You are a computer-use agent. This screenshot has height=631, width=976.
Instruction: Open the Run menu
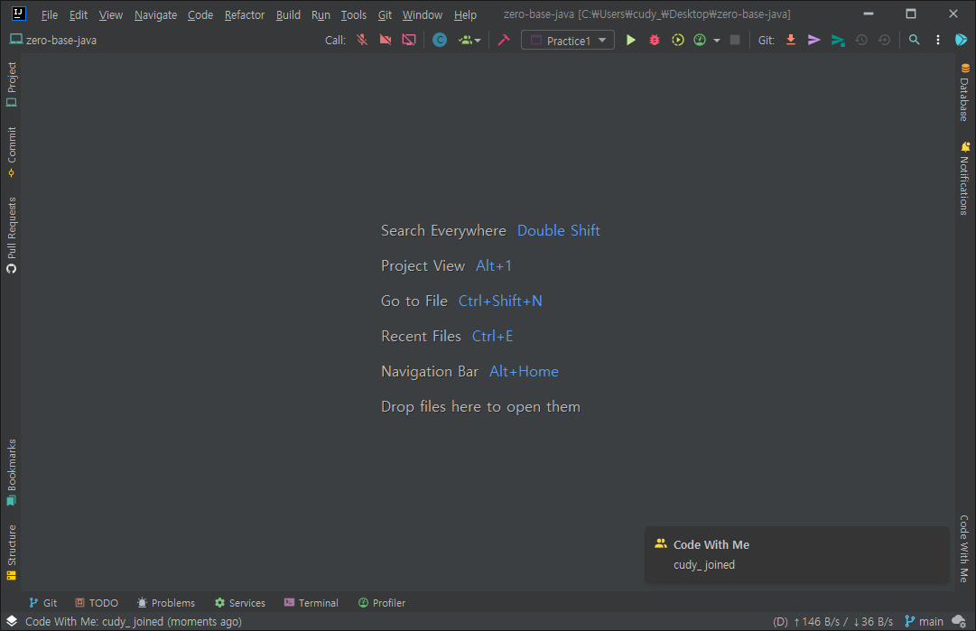[x=321, y=14]
